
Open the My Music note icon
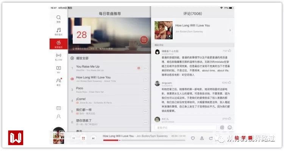tap(58, 30)
